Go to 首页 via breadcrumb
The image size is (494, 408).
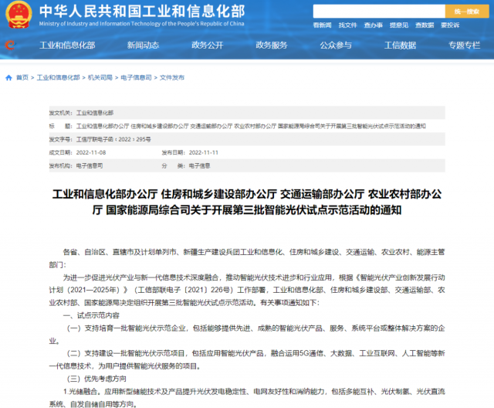[x=22, y=78]
